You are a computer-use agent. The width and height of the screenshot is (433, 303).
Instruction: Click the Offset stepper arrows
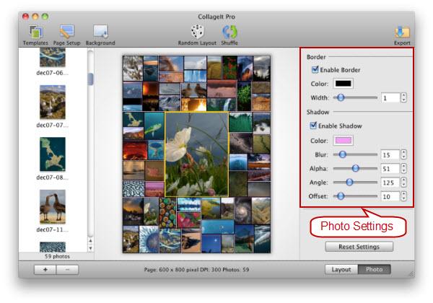coord(403,196)
